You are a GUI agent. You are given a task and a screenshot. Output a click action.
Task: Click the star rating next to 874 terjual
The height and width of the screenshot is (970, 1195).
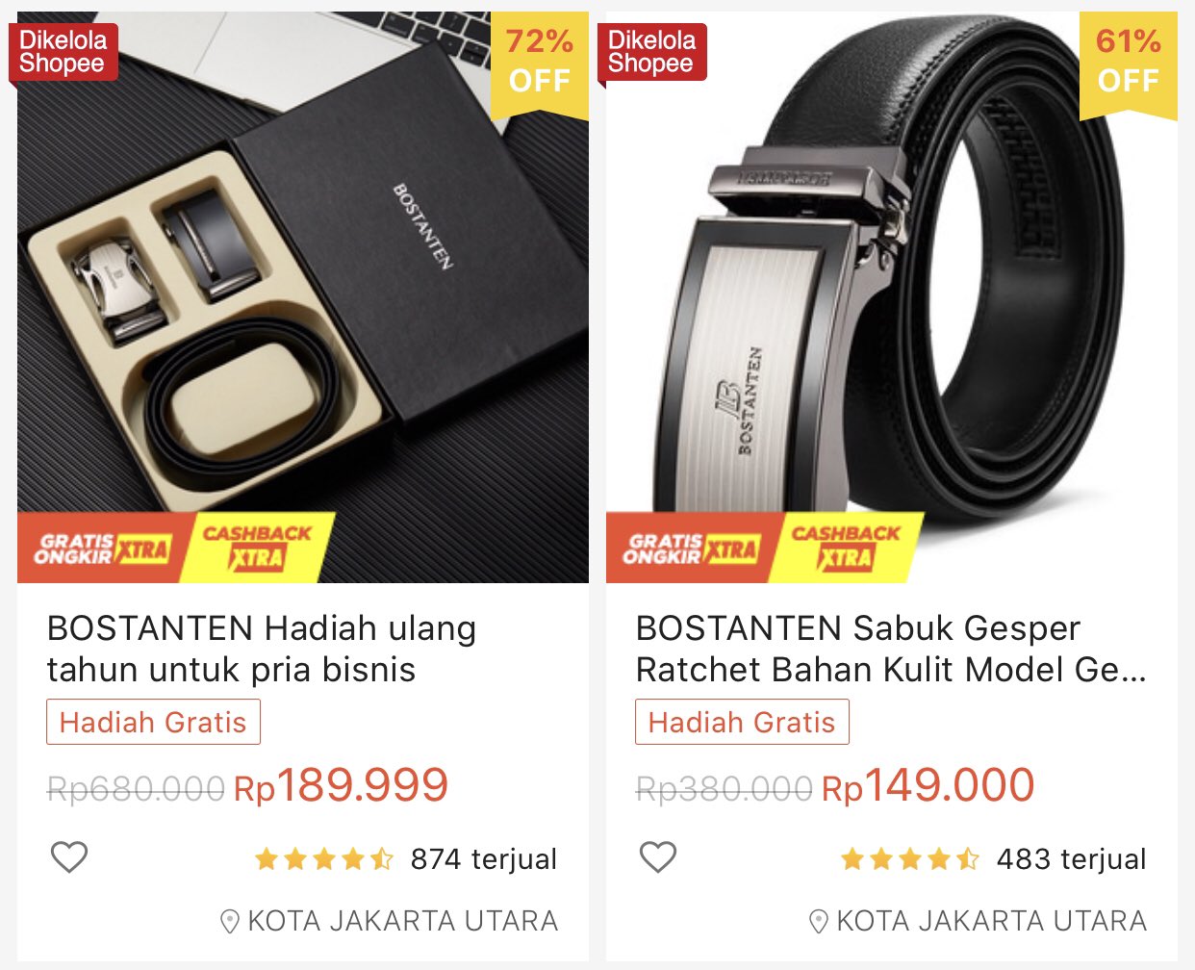[324, 858]
